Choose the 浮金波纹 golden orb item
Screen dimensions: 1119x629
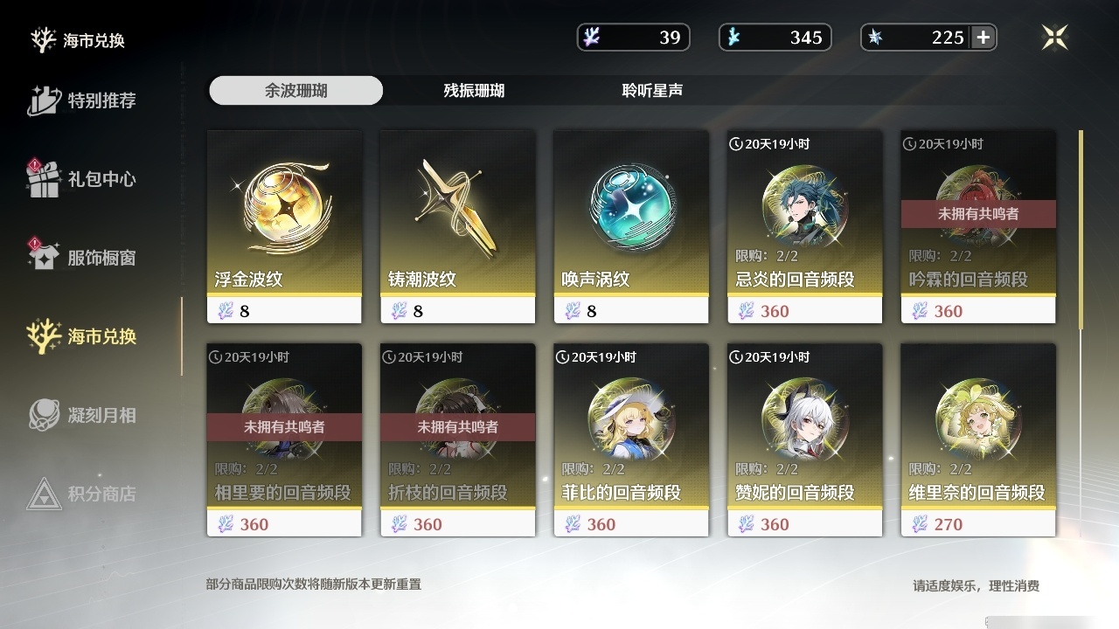point(284,227)
